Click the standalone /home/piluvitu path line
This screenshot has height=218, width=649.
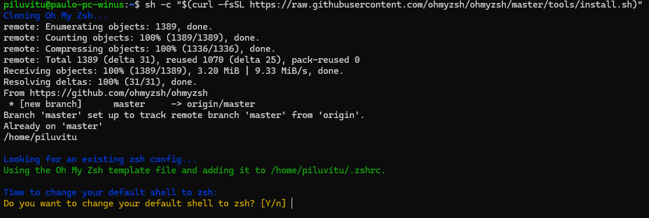[40, 137]
